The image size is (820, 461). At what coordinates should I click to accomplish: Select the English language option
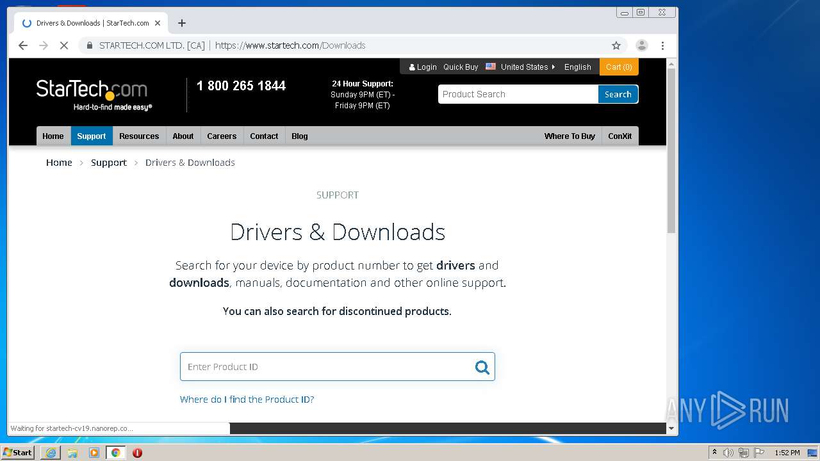(x=577, y=67)
